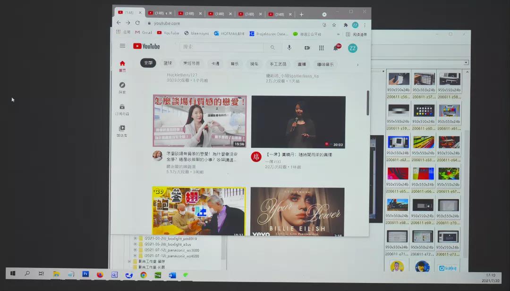Image resolution: width=510 pixels, height=291 pixels.
Task: Click the voice search microphone icon
Action: 289,48
